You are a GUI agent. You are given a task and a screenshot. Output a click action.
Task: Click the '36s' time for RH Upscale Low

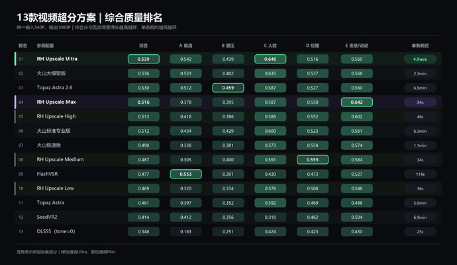pyautogui.click(x=420, y=188)
